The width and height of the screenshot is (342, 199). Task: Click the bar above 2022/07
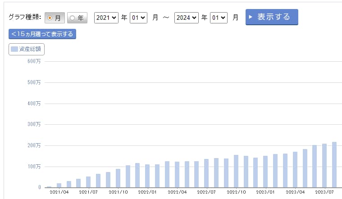pos(206,173)
